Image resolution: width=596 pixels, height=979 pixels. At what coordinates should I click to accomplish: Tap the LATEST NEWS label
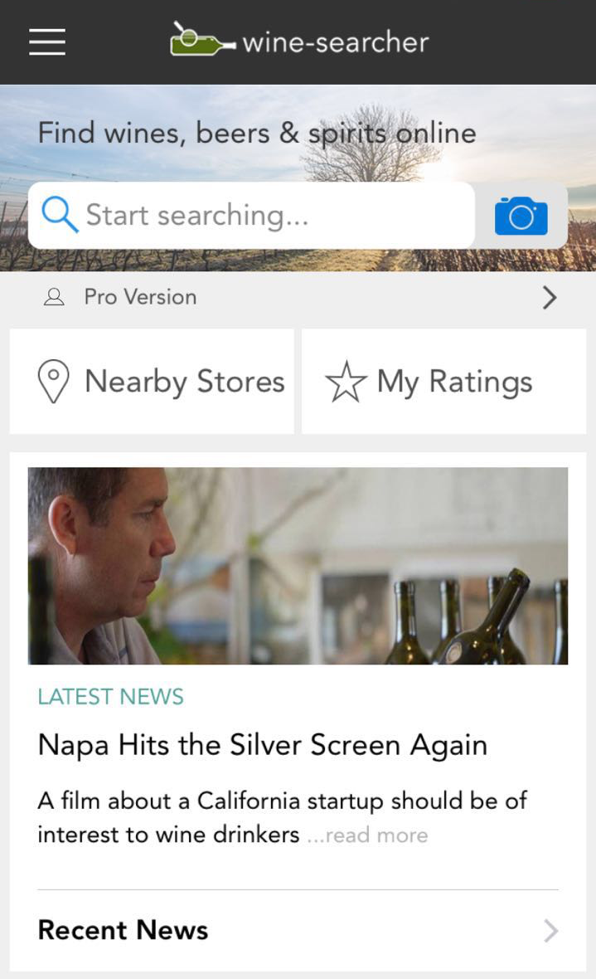(110, 696)
